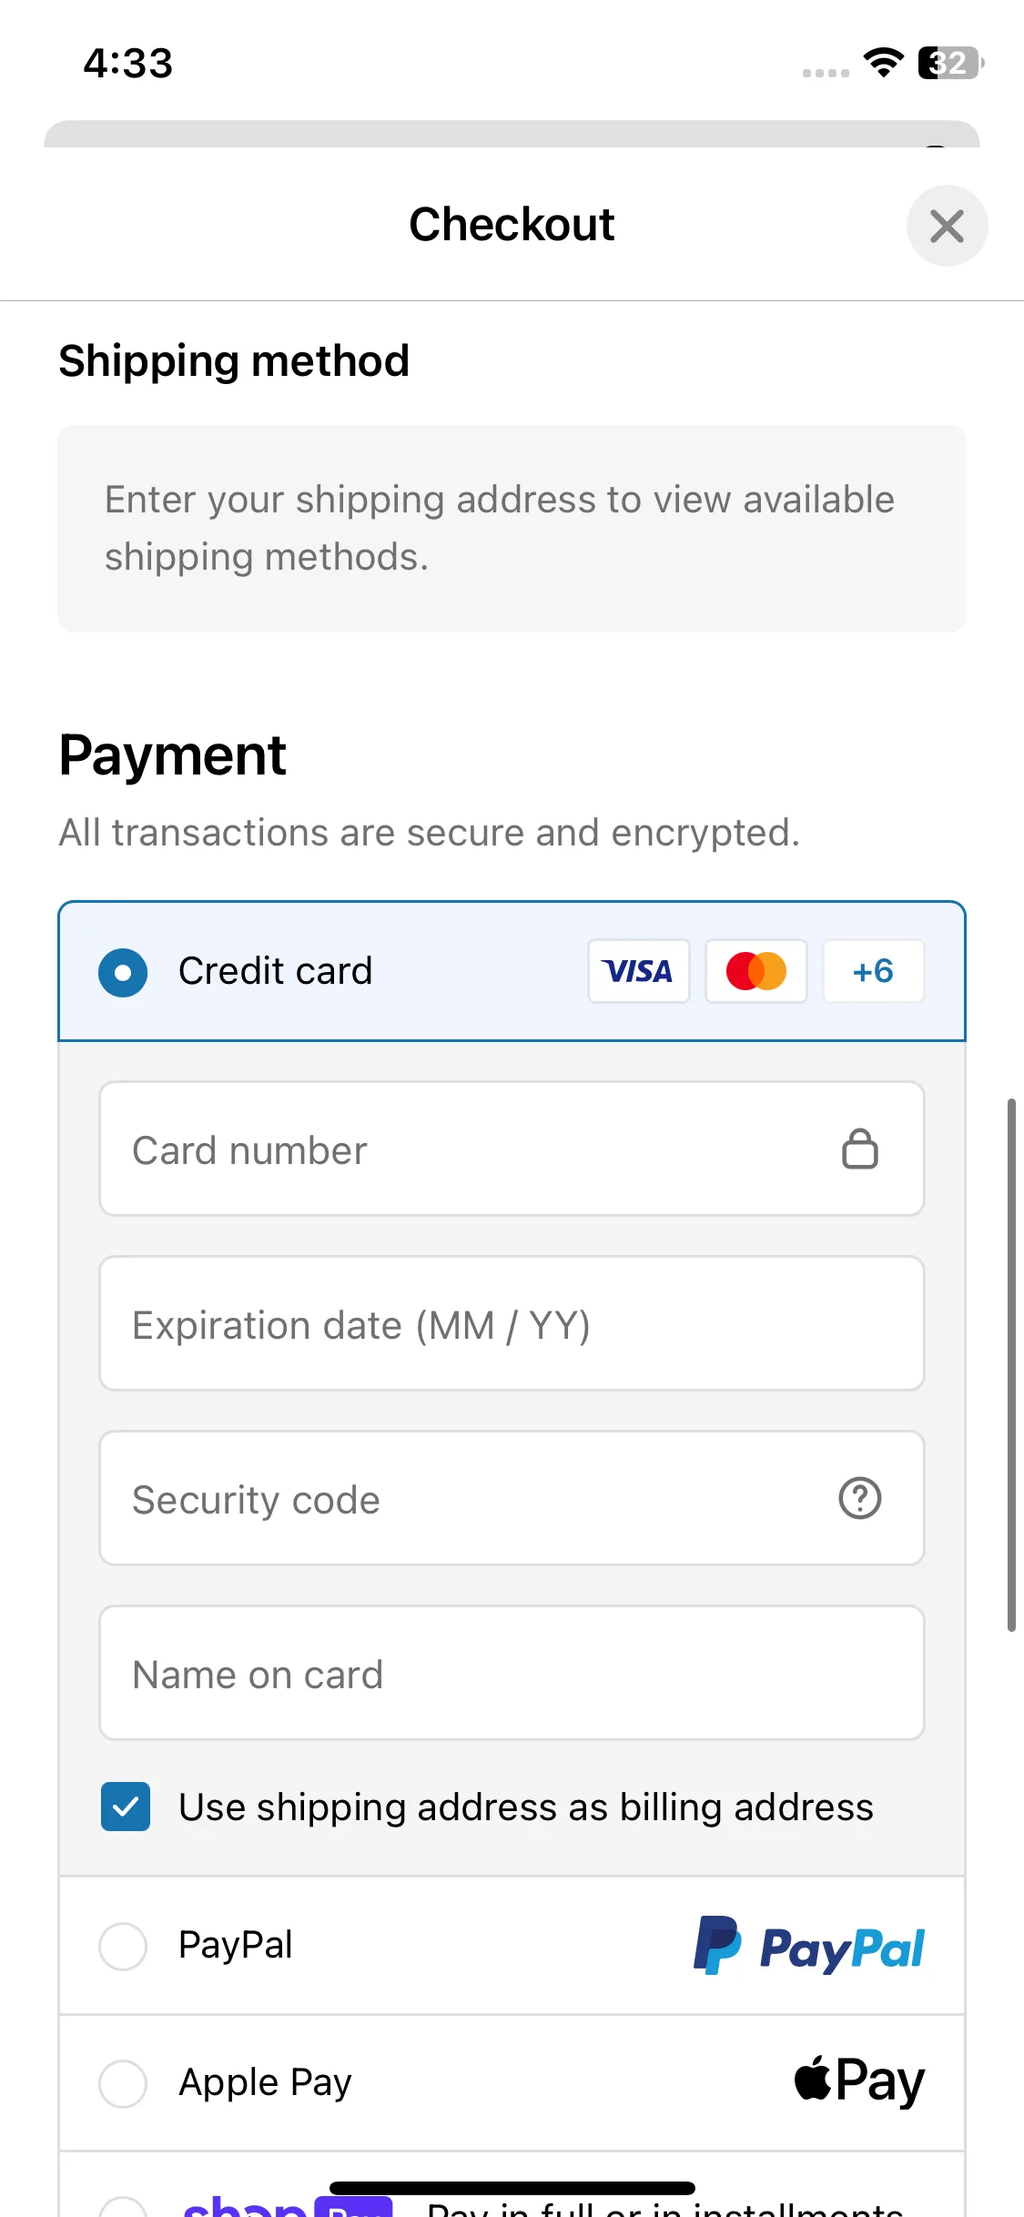Tap the Wi-Fi status icon
The width and height of the screenshot is (1024, 2217).
[x=883, y=63]
